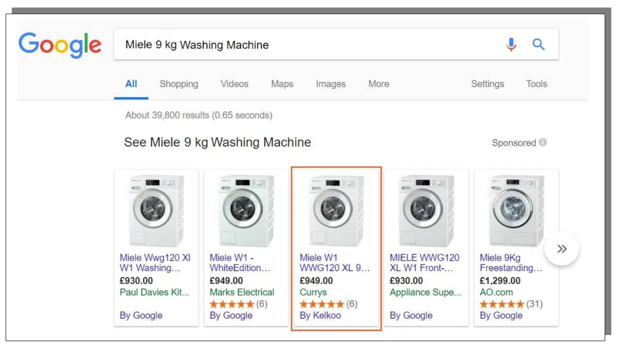Open Miele W1 WWG120 XL 9 link
Screen dimensions: 624x351
(335, 263)
